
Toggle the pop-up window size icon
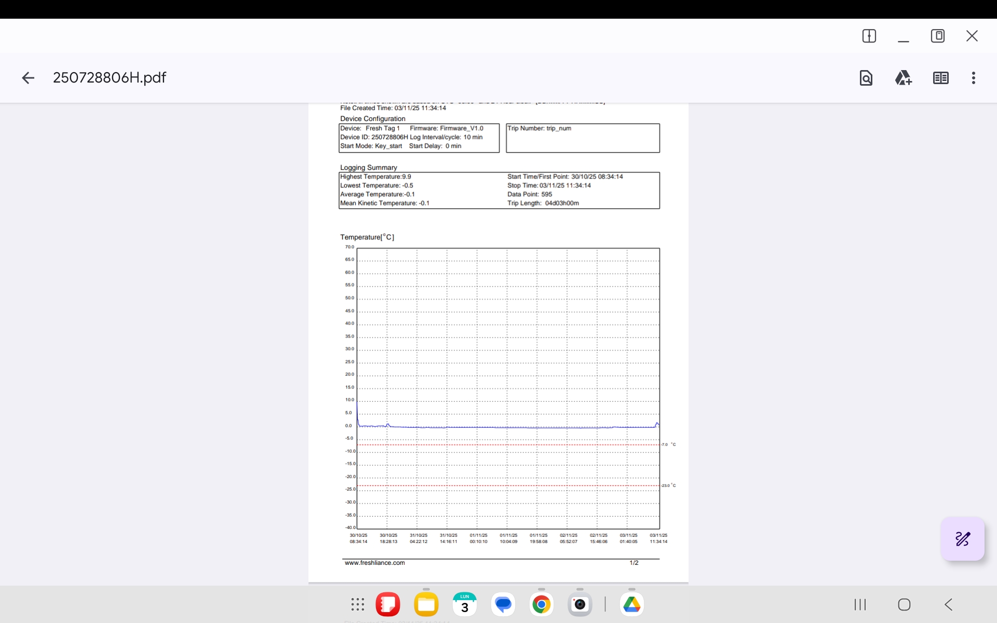coord(937,36)
